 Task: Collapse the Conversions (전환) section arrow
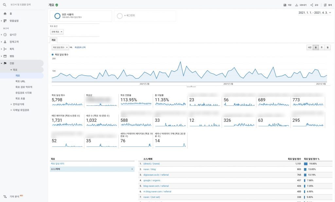coord(1,63)
